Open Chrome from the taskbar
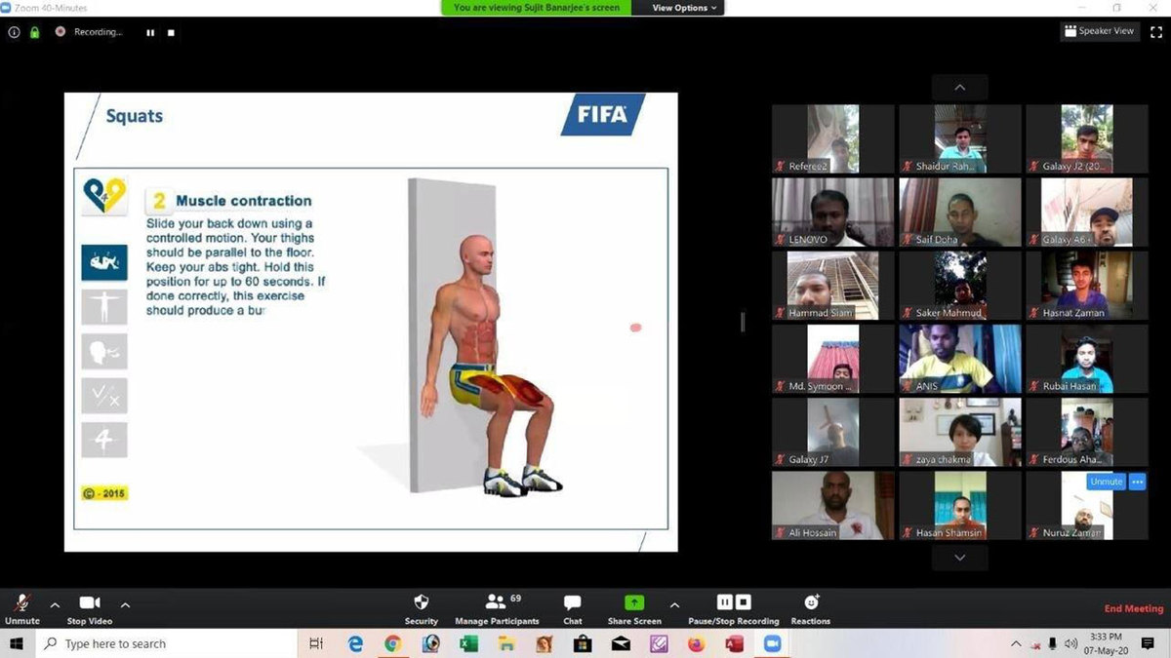Image resolution: width=1171 pixels, height=658 pixels. 392,643
